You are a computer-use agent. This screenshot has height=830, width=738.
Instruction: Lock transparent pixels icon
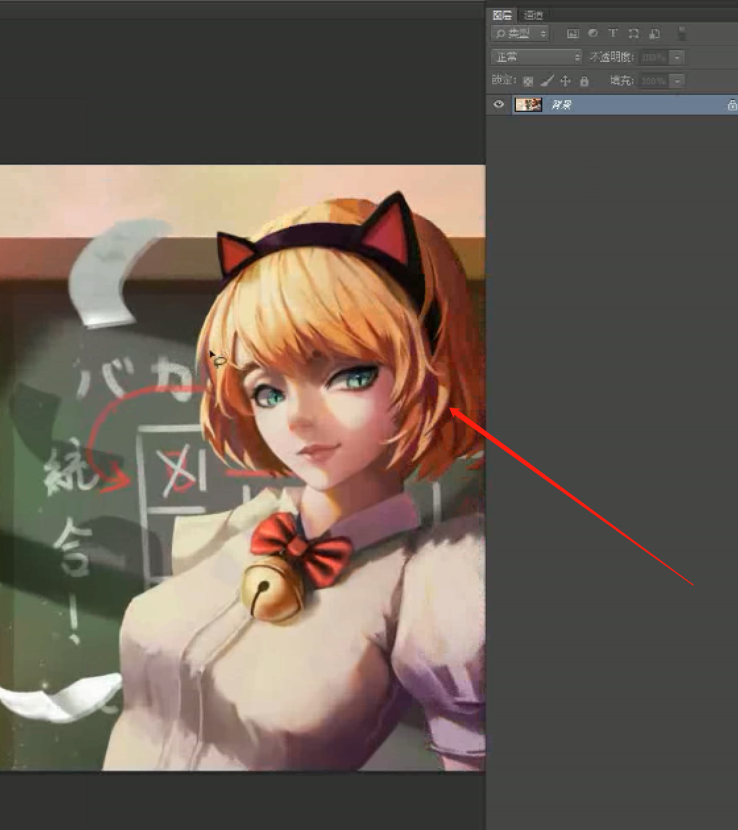tap(528, 81)
